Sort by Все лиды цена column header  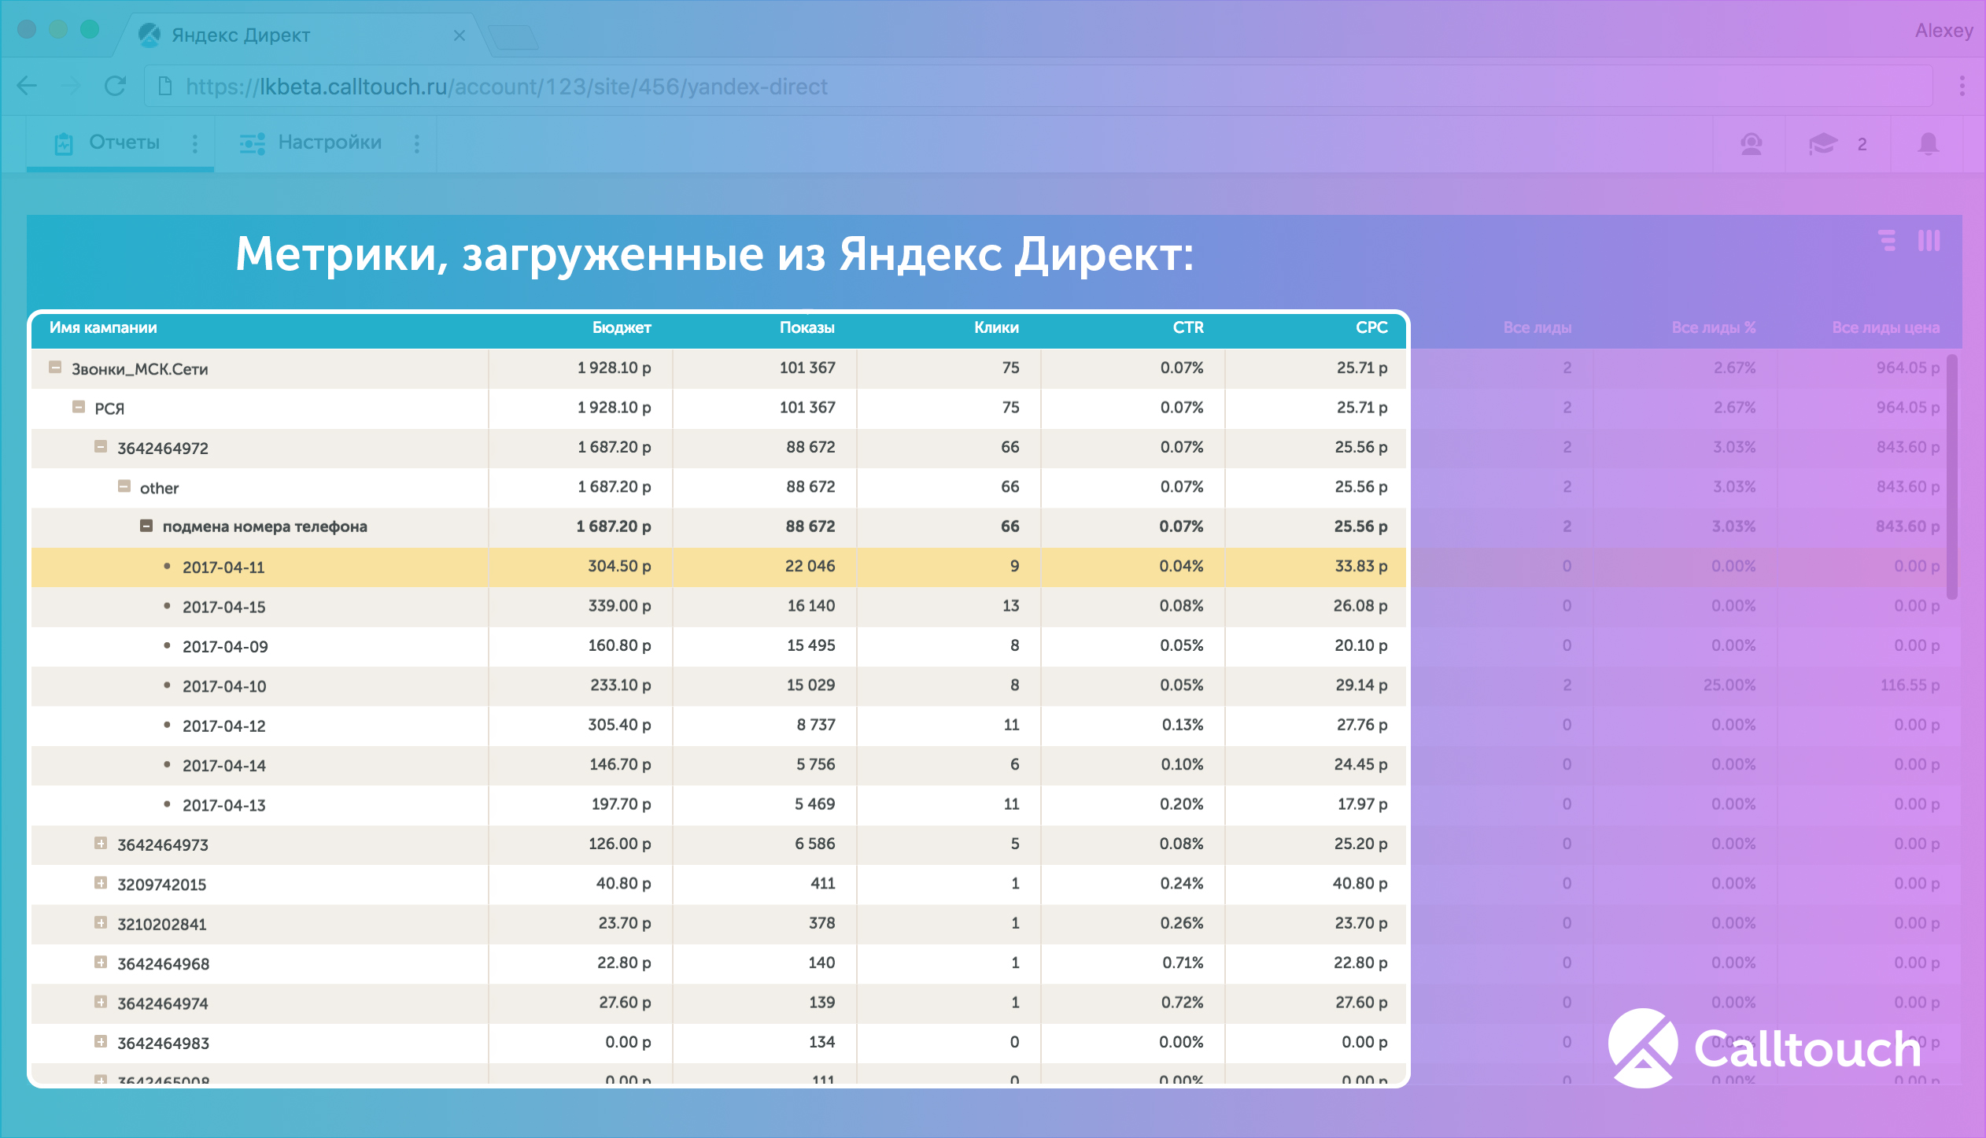click(1885, 327)
